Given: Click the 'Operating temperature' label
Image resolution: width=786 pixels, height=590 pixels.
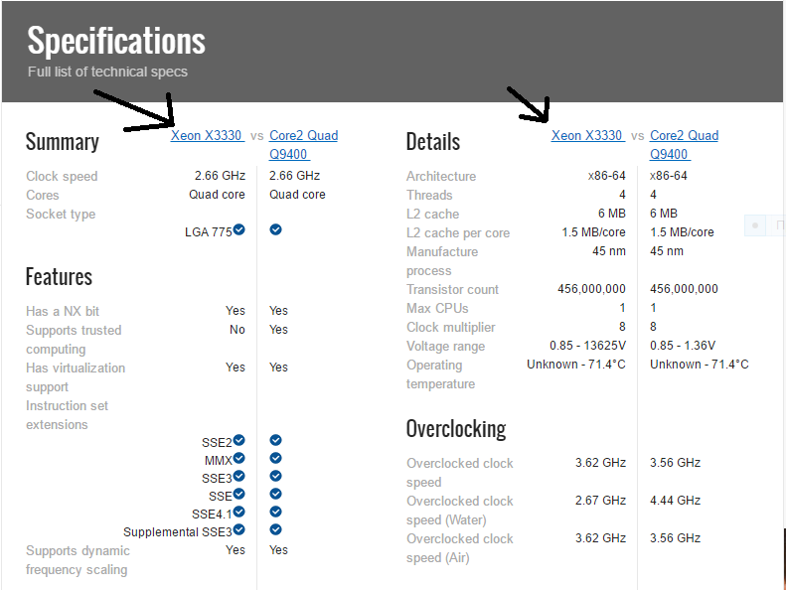Looking at the screenshot, I should pos(440,374).
